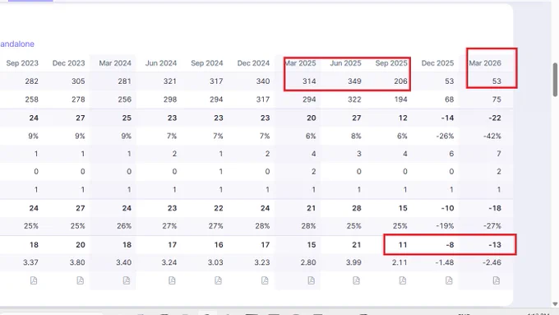The width and height of the screenshot is (559, 315).
Task: Select the Mar 2026 column header
Action: [485, 63]
